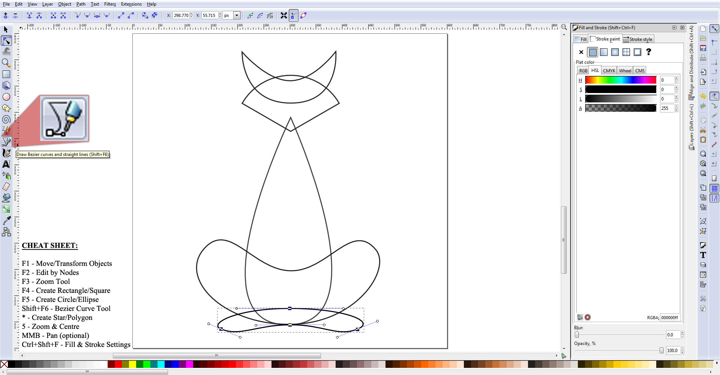Make selected nodes smooth

(87, 15)
